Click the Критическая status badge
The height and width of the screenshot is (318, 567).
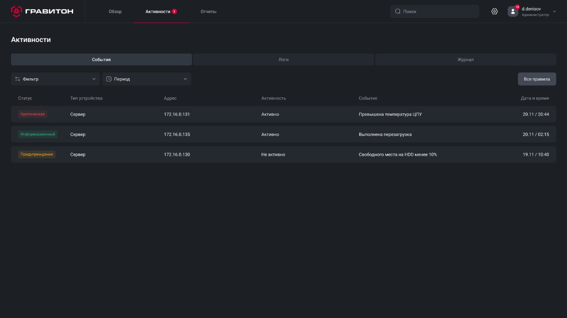pos(33,114)
